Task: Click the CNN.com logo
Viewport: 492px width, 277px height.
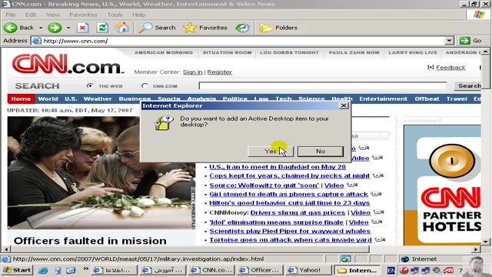Action: click(68, 64)
